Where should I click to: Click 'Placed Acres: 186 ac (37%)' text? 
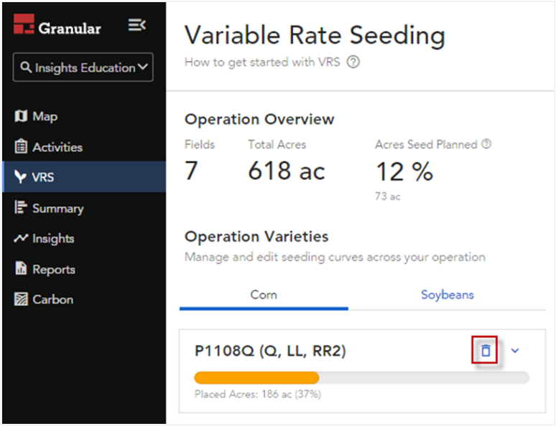coord(258,394)
